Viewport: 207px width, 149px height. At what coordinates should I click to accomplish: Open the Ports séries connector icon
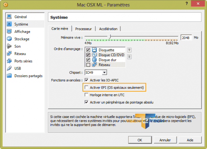9,61
